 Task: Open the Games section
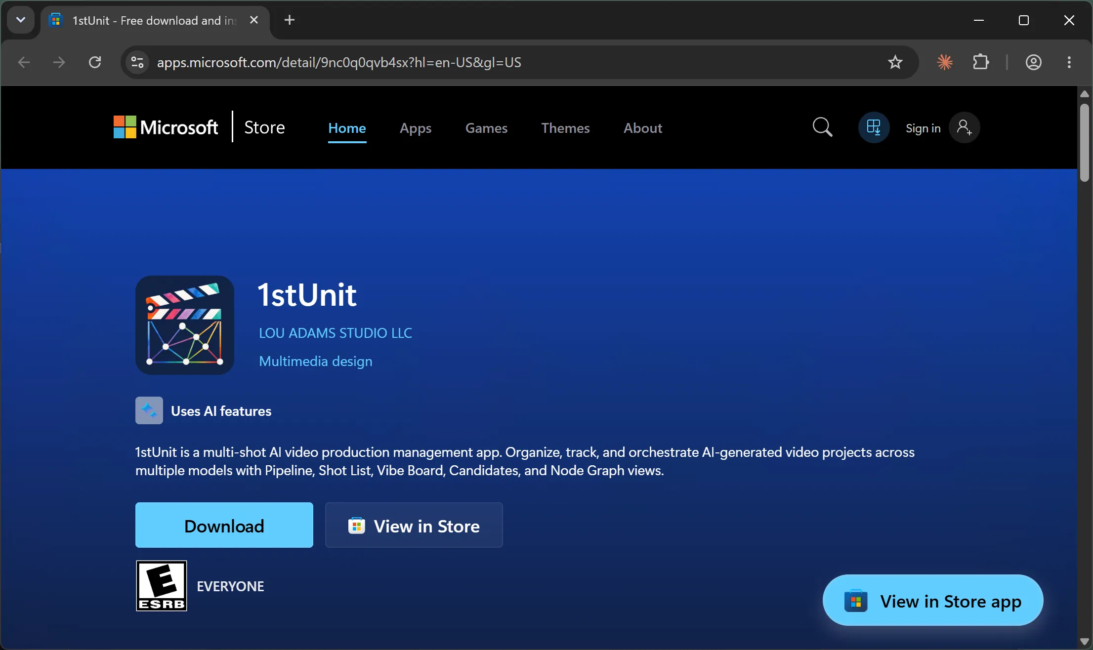486,128
